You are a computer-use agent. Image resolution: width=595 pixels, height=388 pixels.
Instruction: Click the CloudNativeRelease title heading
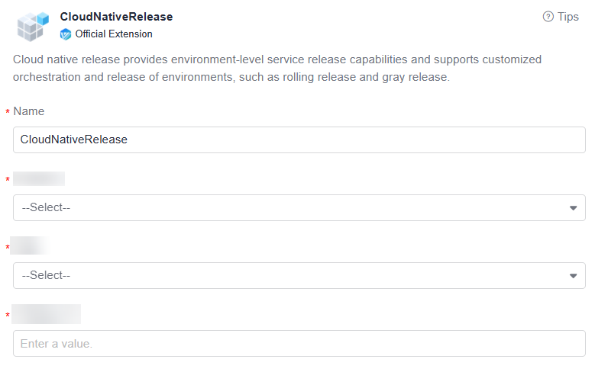pyautogui.click(x=116, y=17)
